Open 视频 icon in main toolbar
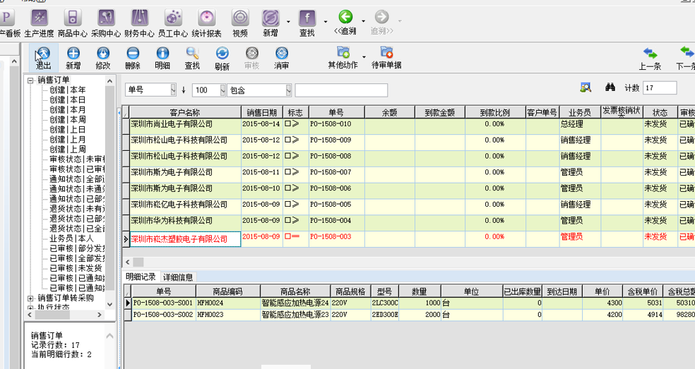The height and width of the screenshot is (369, 695). [x=240, y=23]
